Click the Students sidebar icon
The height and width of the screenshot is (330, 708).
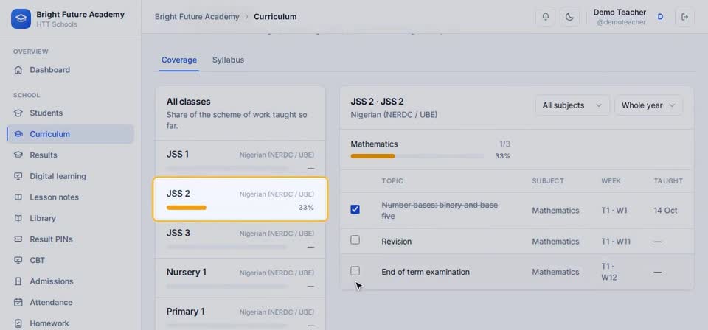click(x=18, y=113)
